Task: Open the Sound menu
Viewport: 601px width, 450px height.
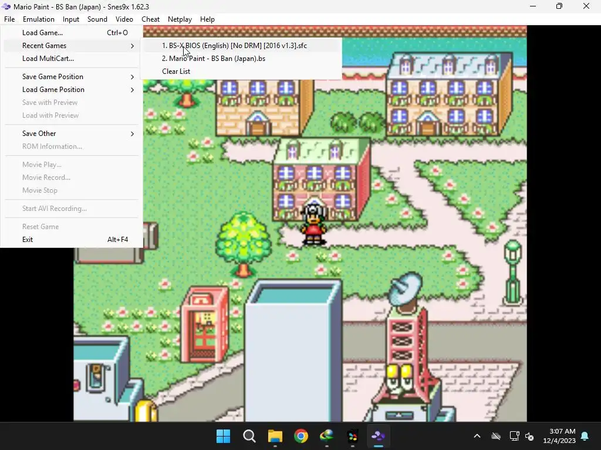Action: pos(97,19)
